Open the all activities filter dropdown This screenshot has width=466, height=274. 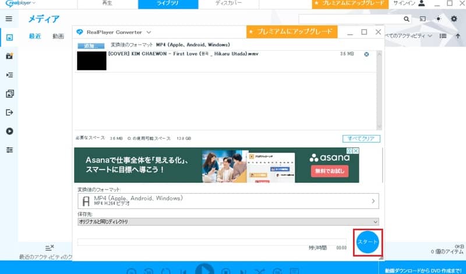tap(409, 36)
